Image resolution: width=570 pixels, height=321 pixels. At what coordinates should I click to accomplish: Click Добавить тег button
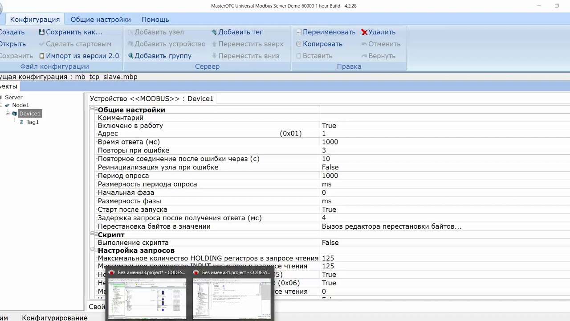pos(237,32)
